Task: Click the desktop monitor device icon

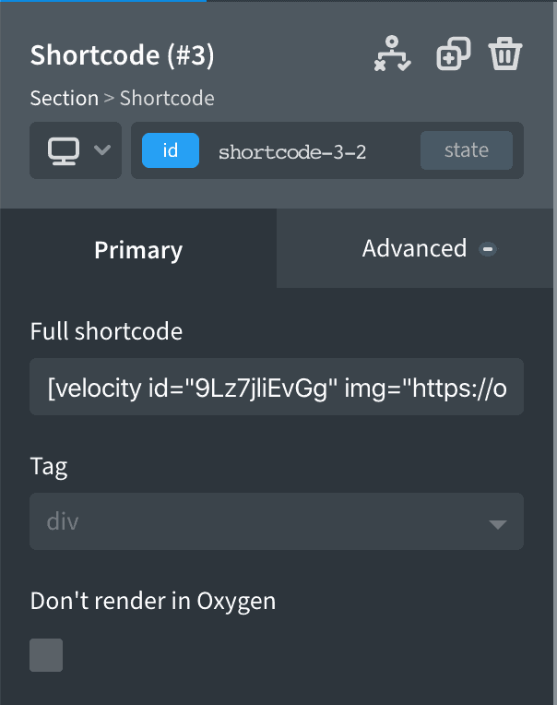Action: click(x=64, y=149)
